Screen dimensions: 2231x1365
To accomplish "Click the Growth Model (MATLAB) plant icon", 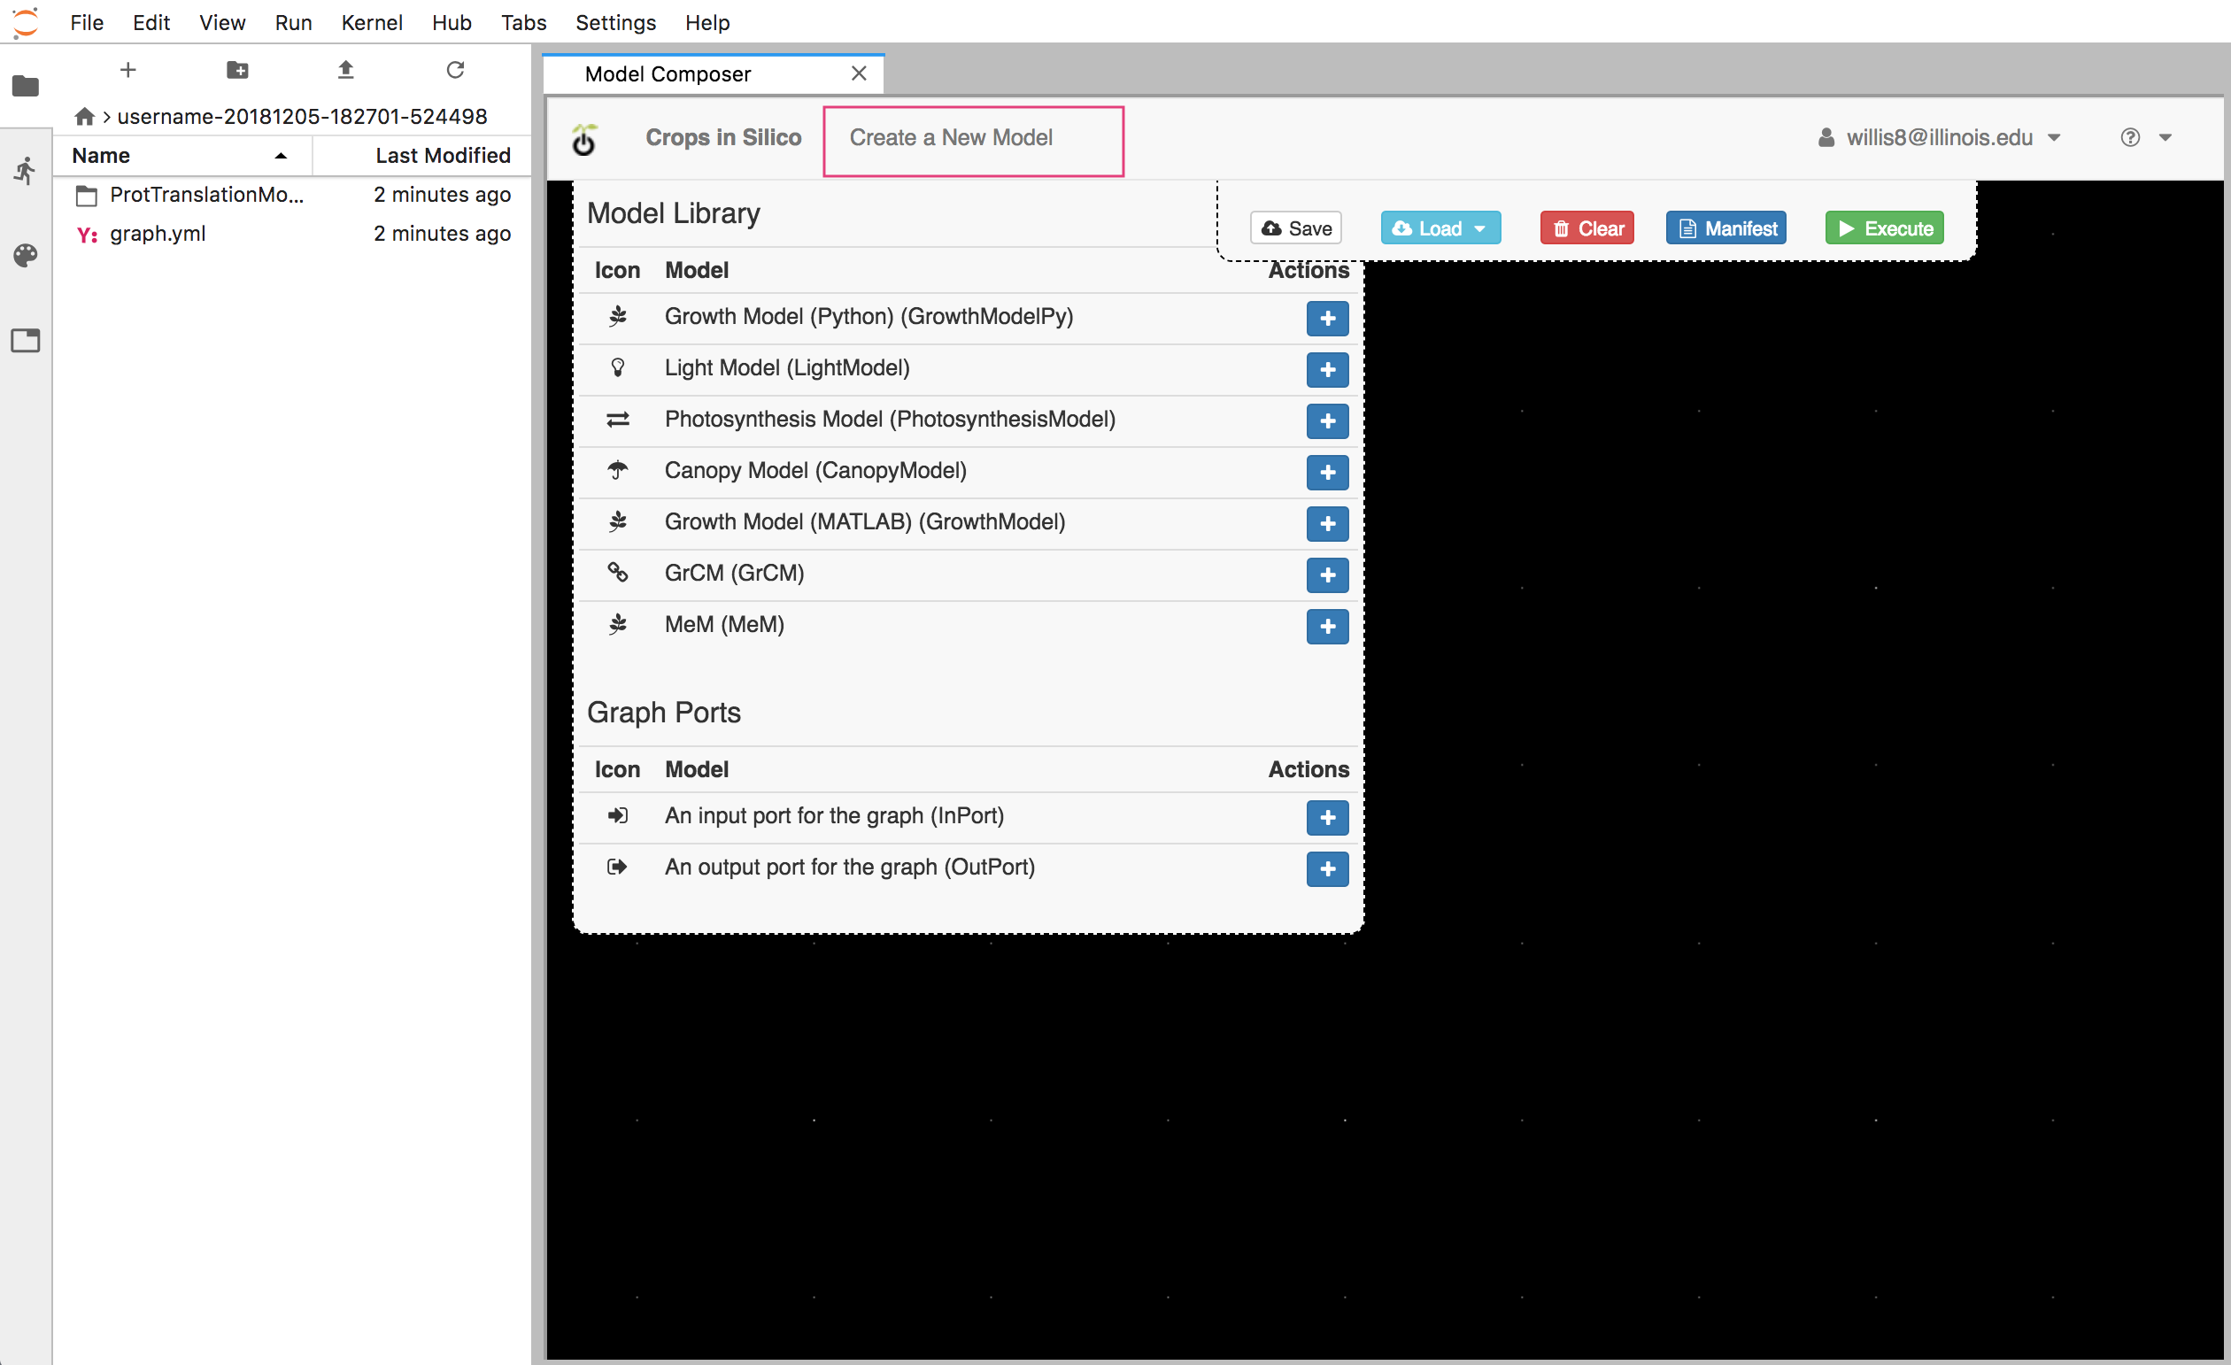I will [x=618, y=521].
